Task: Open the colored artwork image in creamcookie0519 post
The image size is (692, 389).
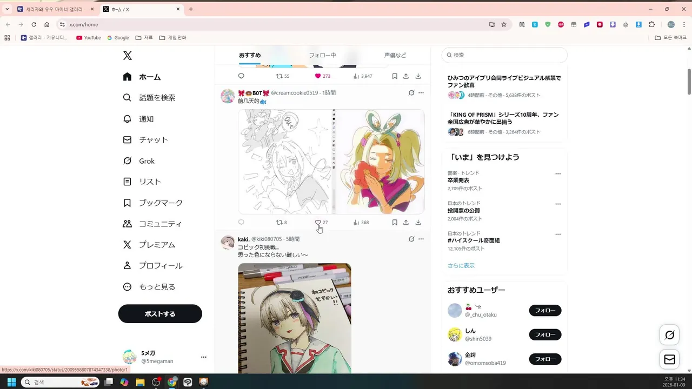Action: [x=378, y=162]
